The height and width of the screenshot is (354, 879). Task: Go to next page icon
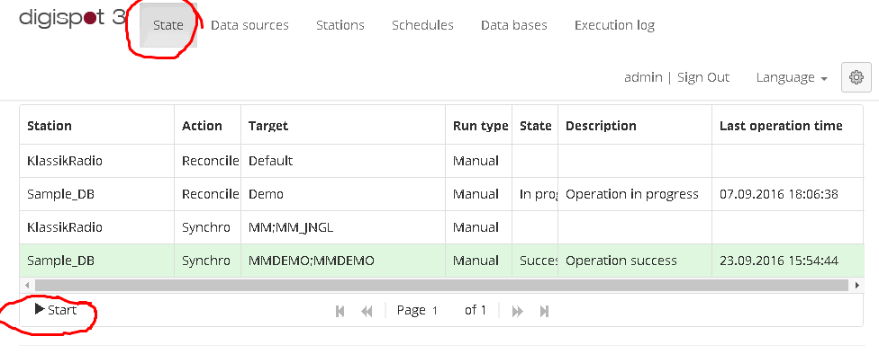click(x=518, y=311)
